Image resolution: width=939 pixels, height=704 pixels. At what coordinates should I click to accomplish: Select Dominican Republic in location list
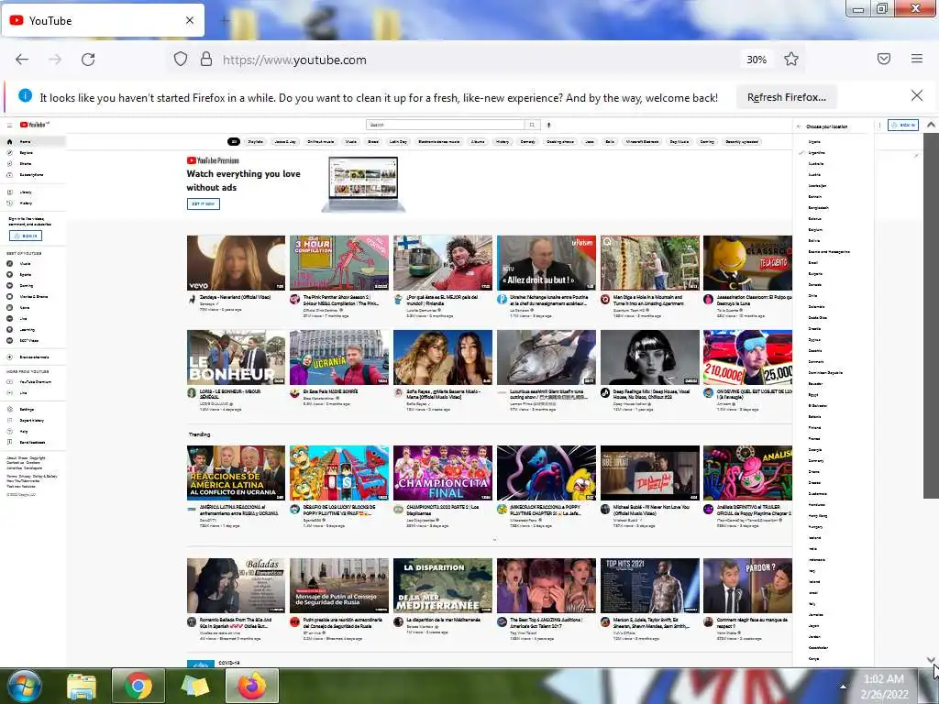[825, 372]
